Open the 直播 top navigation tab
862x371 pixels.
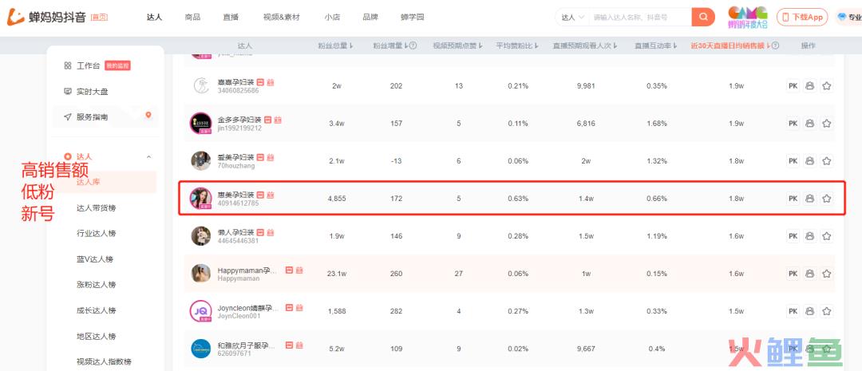click(x=231, y=17)
